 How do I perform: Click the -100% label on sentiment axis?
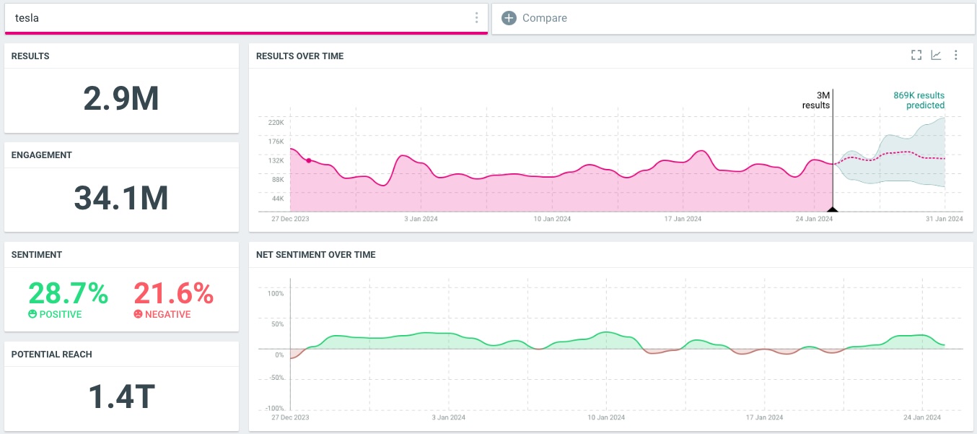275,409
